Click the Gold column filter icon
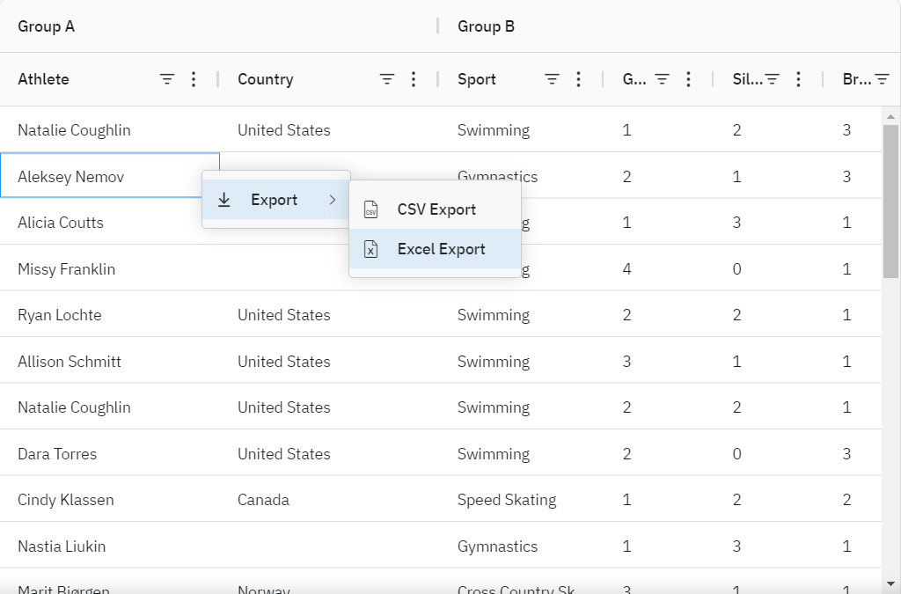 tap(663, 79)
